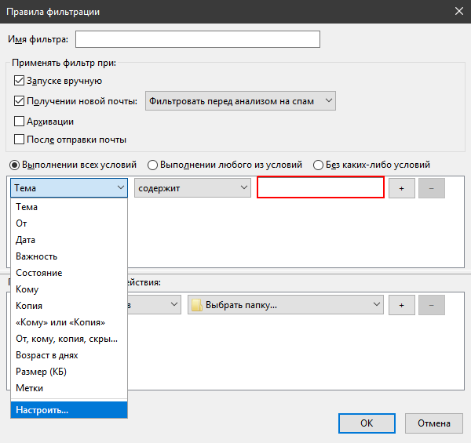
Task: Toggle the "Запуске вручную" checkbox
Action: coord(20,81)
